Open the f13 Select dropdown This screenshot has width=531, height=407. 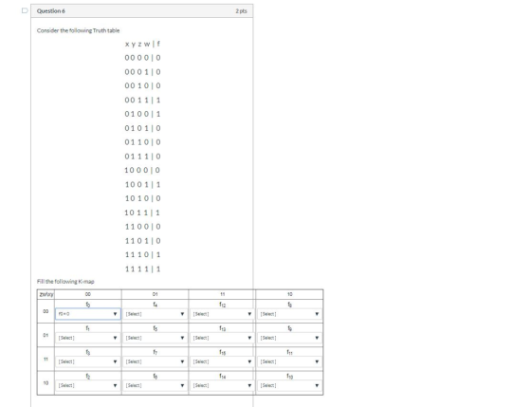[222, 338]
